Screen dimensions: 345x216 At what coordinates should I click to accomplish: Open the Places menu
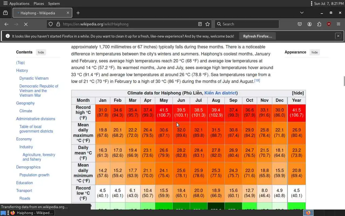[x=39, y=4]
